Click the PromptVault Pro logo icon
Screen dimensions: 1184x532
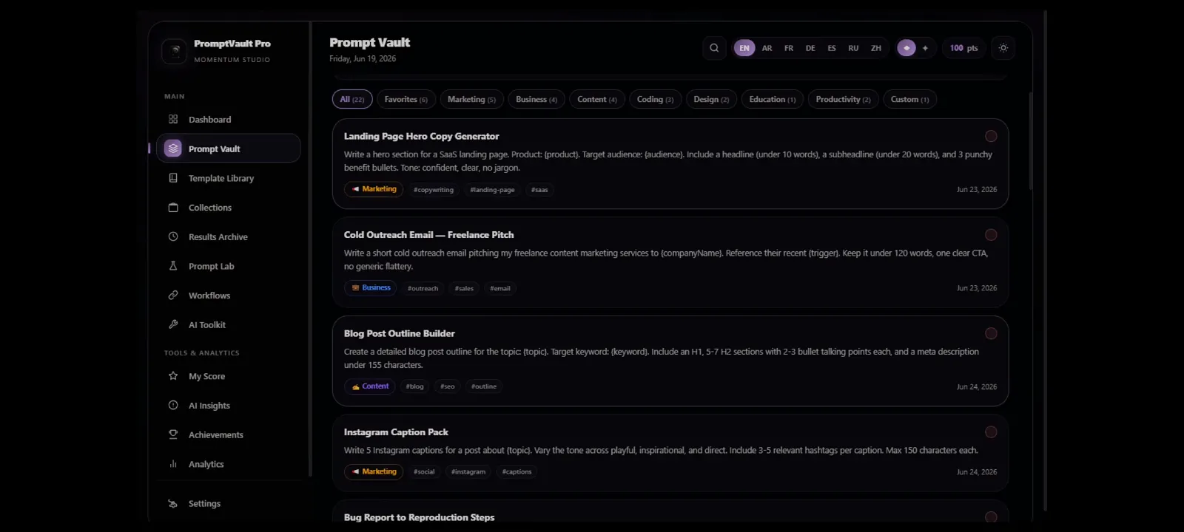[x=175, y=51]
